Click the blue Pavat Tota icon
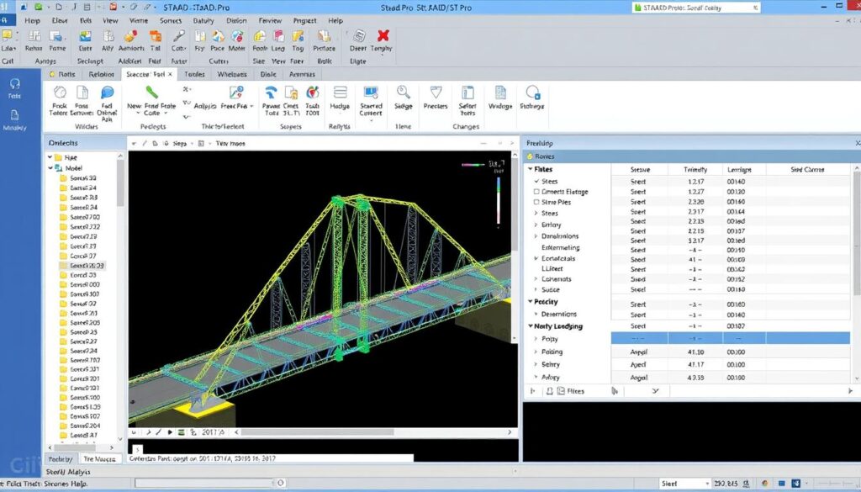Viewport: 861px width, 492px height. click(x=271, y=93)
